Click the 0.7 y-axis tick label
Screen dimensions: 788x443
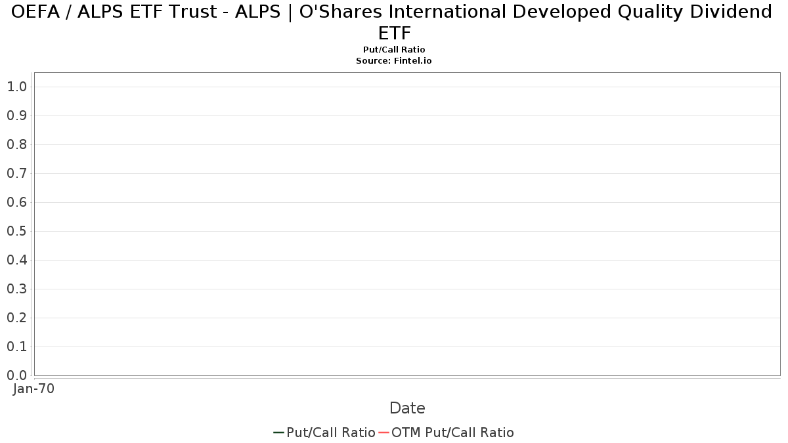16,173
